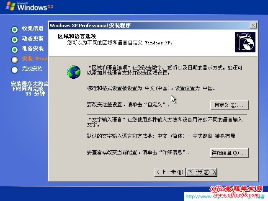268x201 pixels.
Task: Select the 动态更新 step indicator
Action: point(15,40)
